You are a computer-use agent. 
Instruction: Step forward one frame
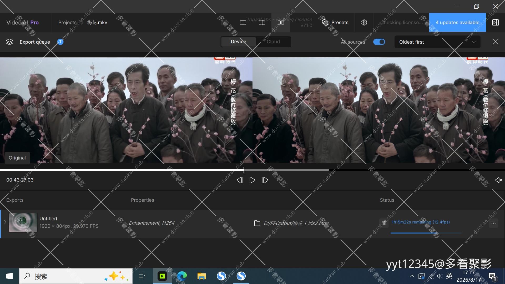[265, 180]
